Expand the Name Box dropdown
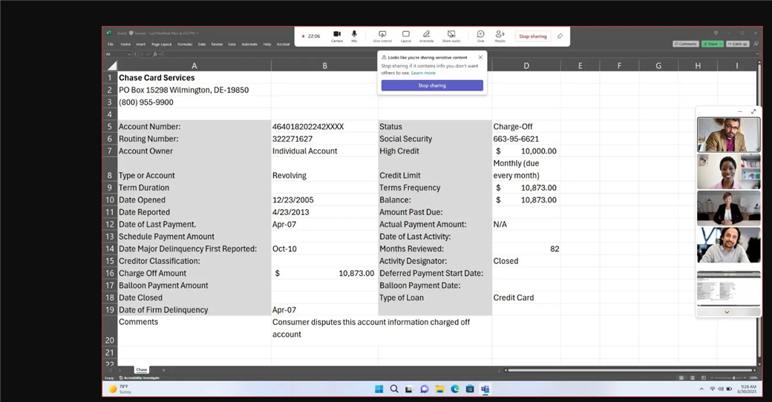 [x=129, y=54]
